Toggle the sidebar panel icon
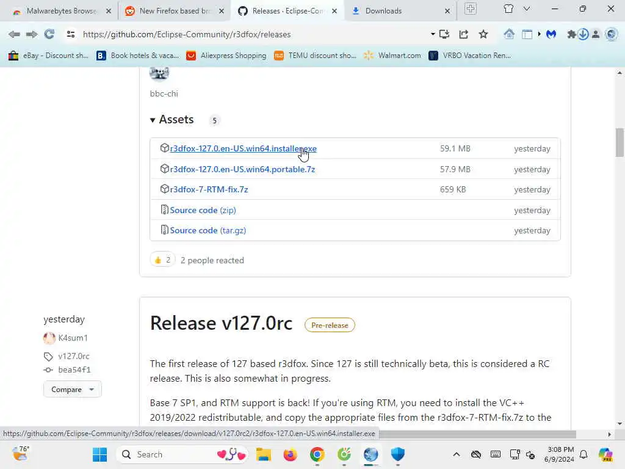The height and width of the screenshot is (469, 625). [x=527, y=34]
